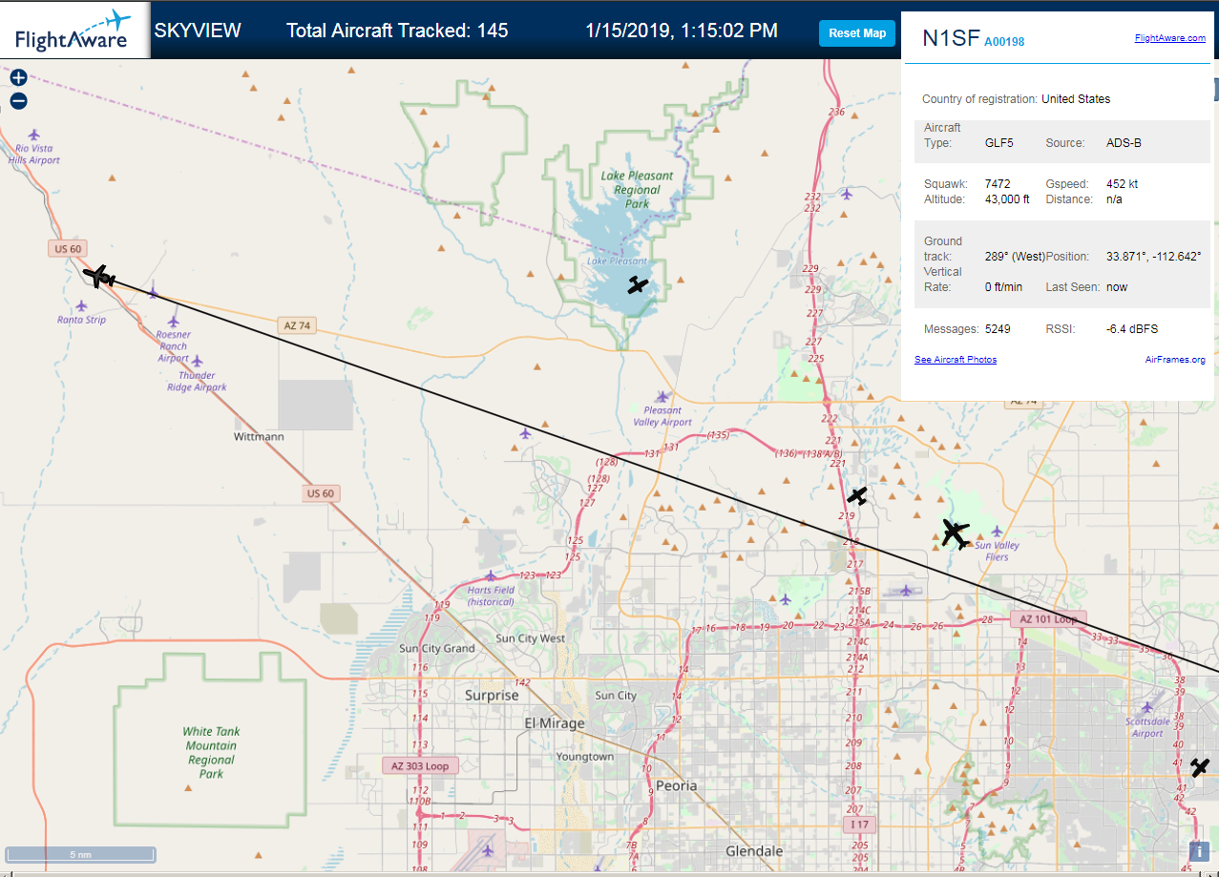Click the El Mirage city label

coord(555,723)
